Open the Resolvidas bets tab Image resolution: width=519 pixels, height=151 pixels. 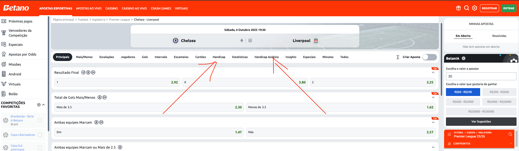coord(499,36)
